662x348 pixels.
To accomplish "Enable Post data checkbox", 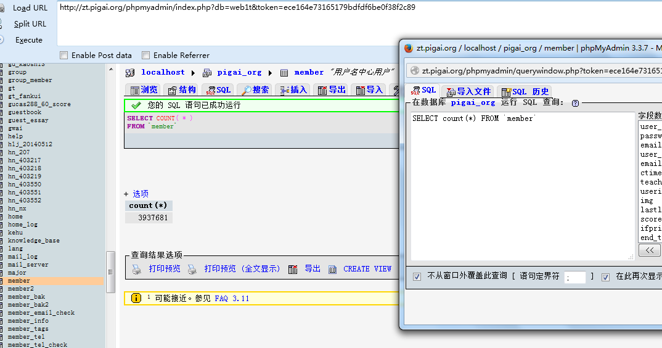I will pyautogui.click(x=63, y=55).
